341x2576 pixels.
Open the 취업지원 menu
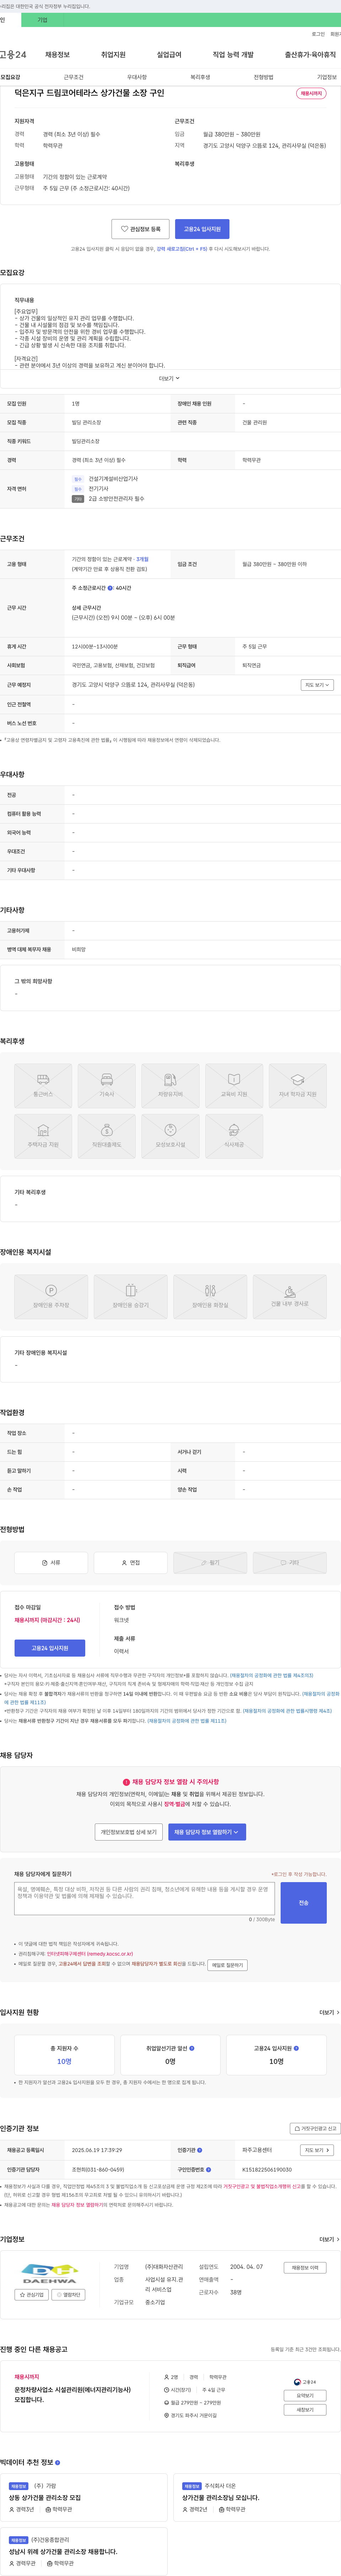coord(113,55)
